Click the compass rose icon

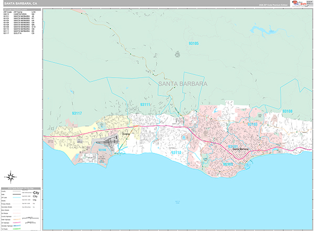11,176
